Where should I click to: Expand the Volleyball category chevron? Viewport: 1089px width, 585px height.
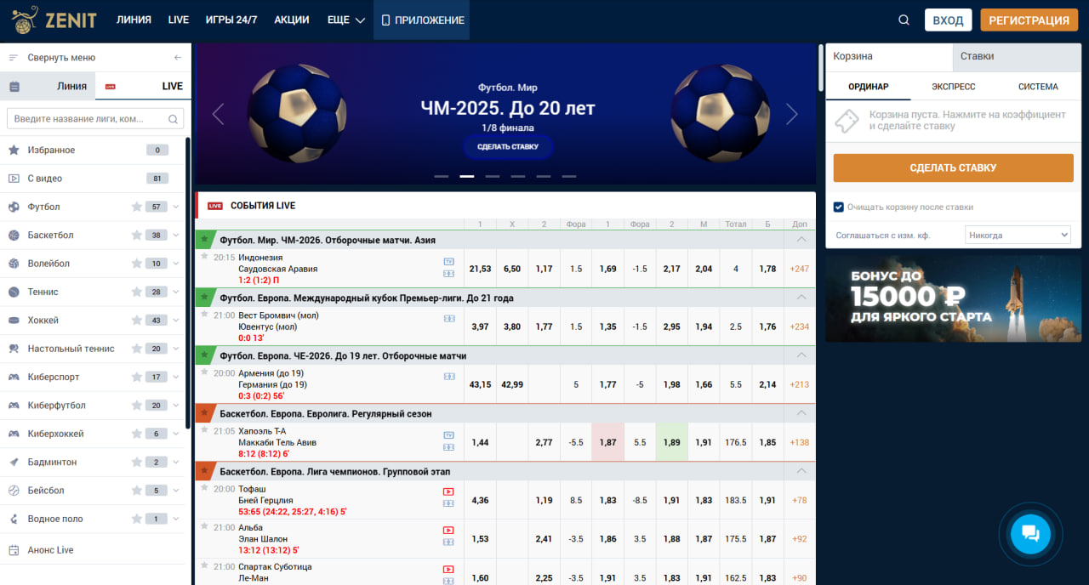(x=176, y=264)
